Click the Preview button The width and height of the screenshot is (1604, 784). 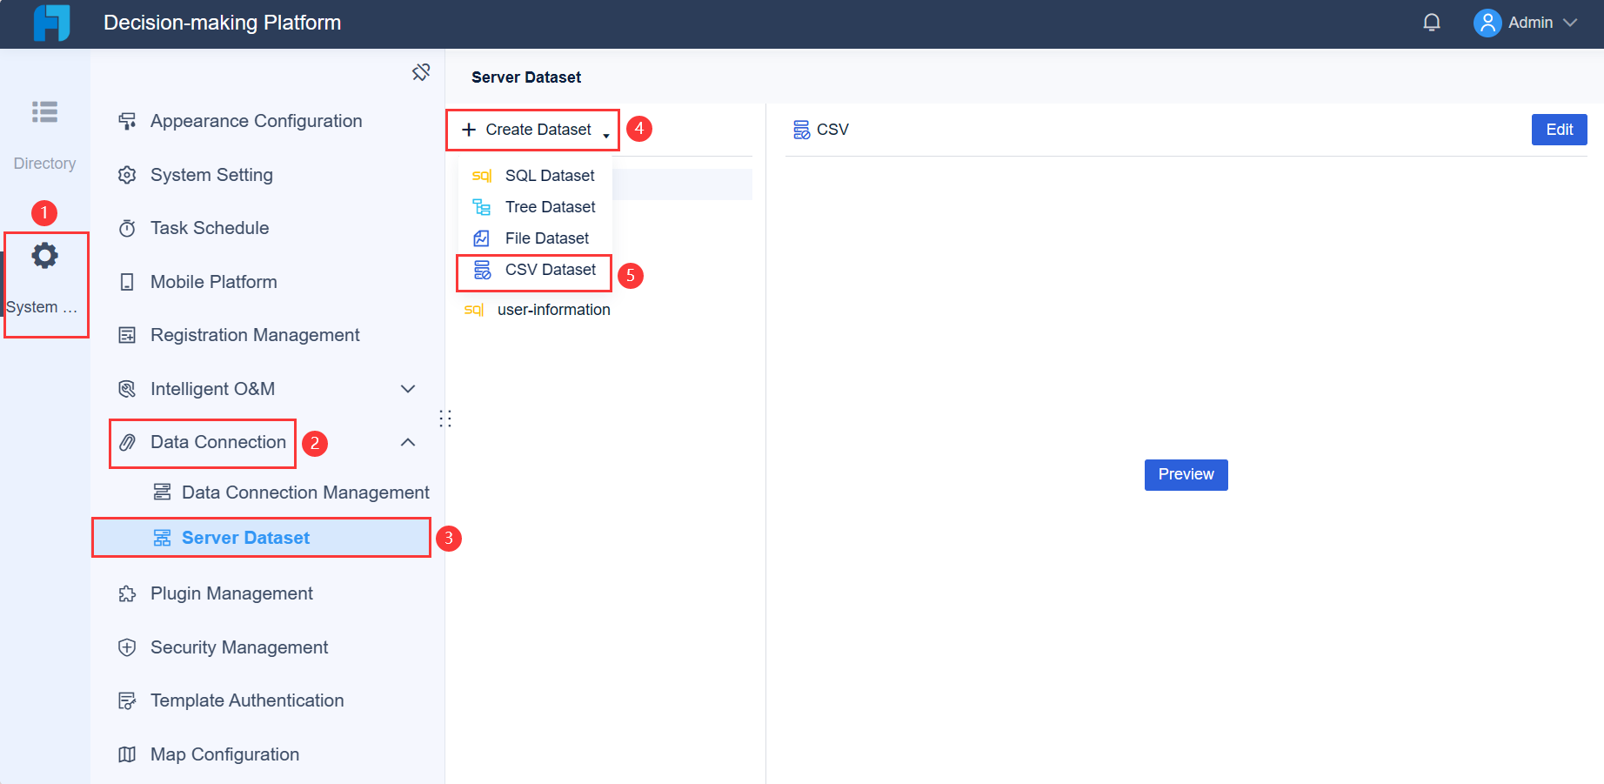point(1186,474)
